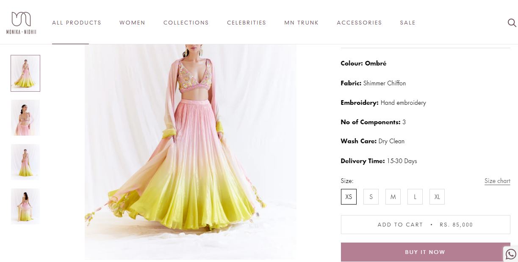View the last back-view product thumbnail

point(25,206)
